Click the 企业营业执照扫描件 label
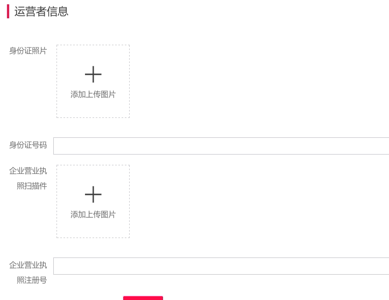389x300 pixels. pyautogui.click(x=28, y=178)
